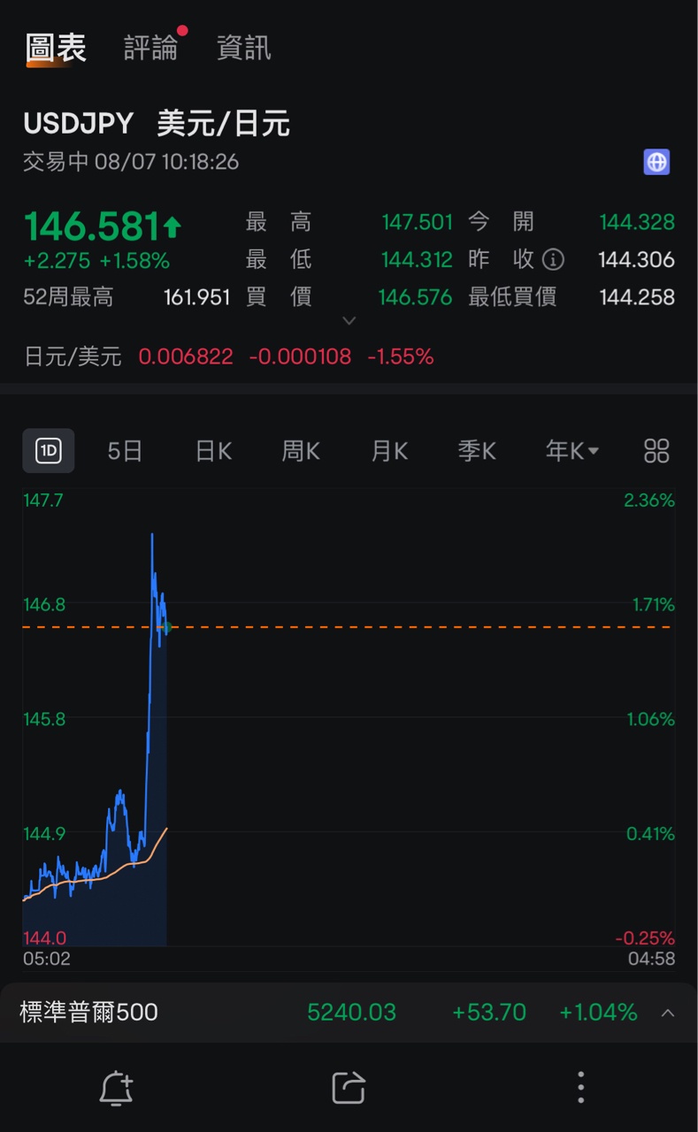Open the three-dot more options menu
Image resolution: width=698 pixels, height=1132 pixels.
[x=580, y=1088]
